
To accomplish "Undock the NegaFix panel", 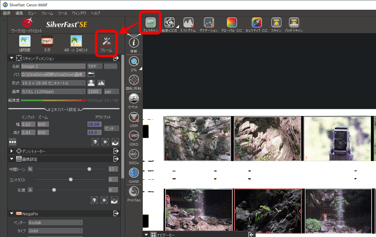I will (x=116, y=213).
